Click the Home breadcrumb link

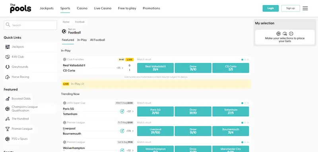(x=66, y=22)
